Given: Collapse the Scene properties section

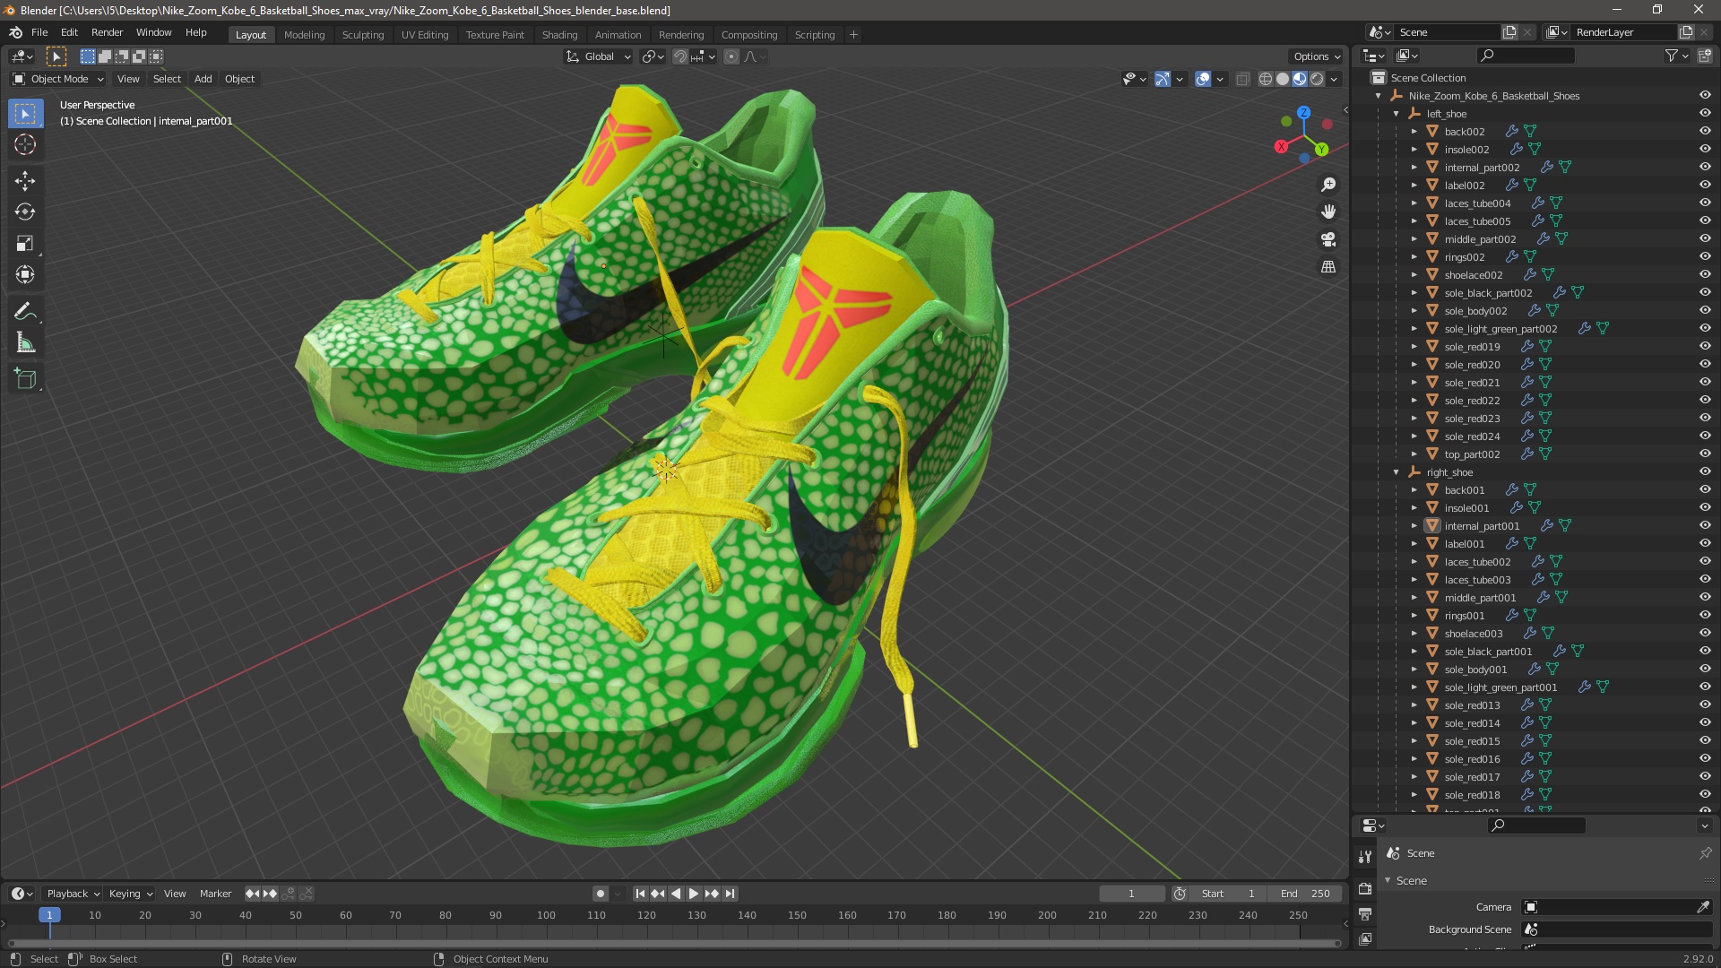Looking at the screenshot, I should coord(1388,881).
